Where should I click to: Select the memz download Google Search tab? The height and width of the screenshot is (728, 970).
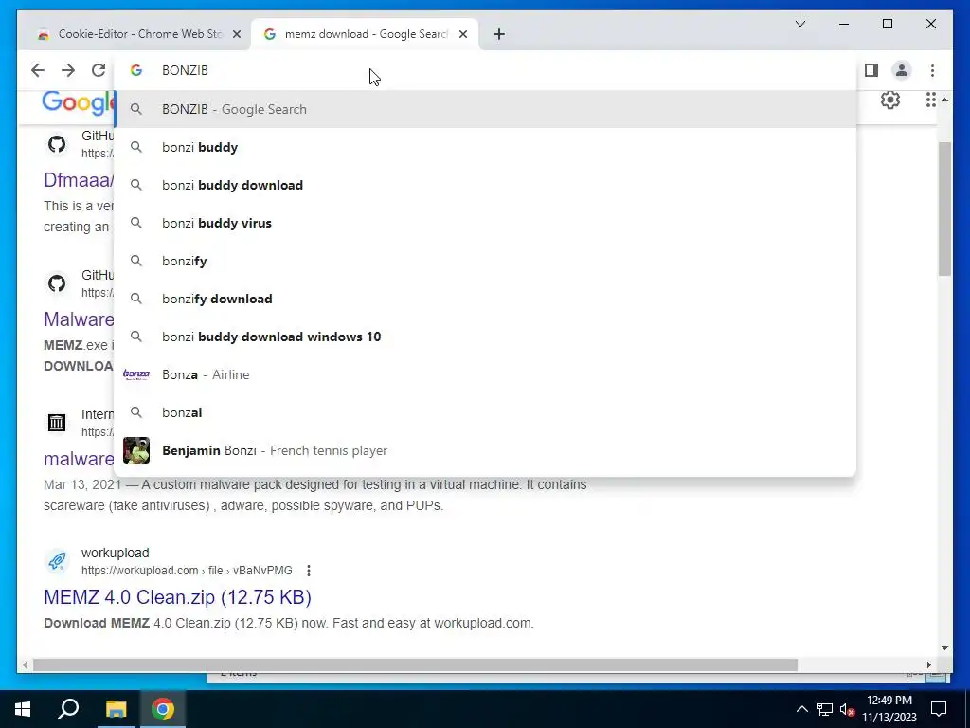(365, 34)
